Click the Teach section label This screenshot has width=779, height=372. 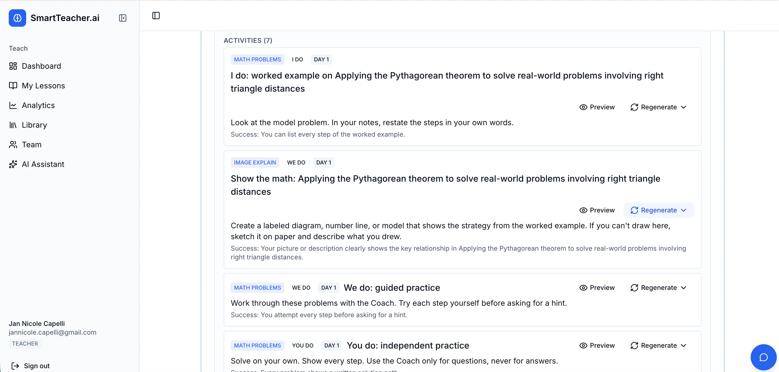point(18,48)
